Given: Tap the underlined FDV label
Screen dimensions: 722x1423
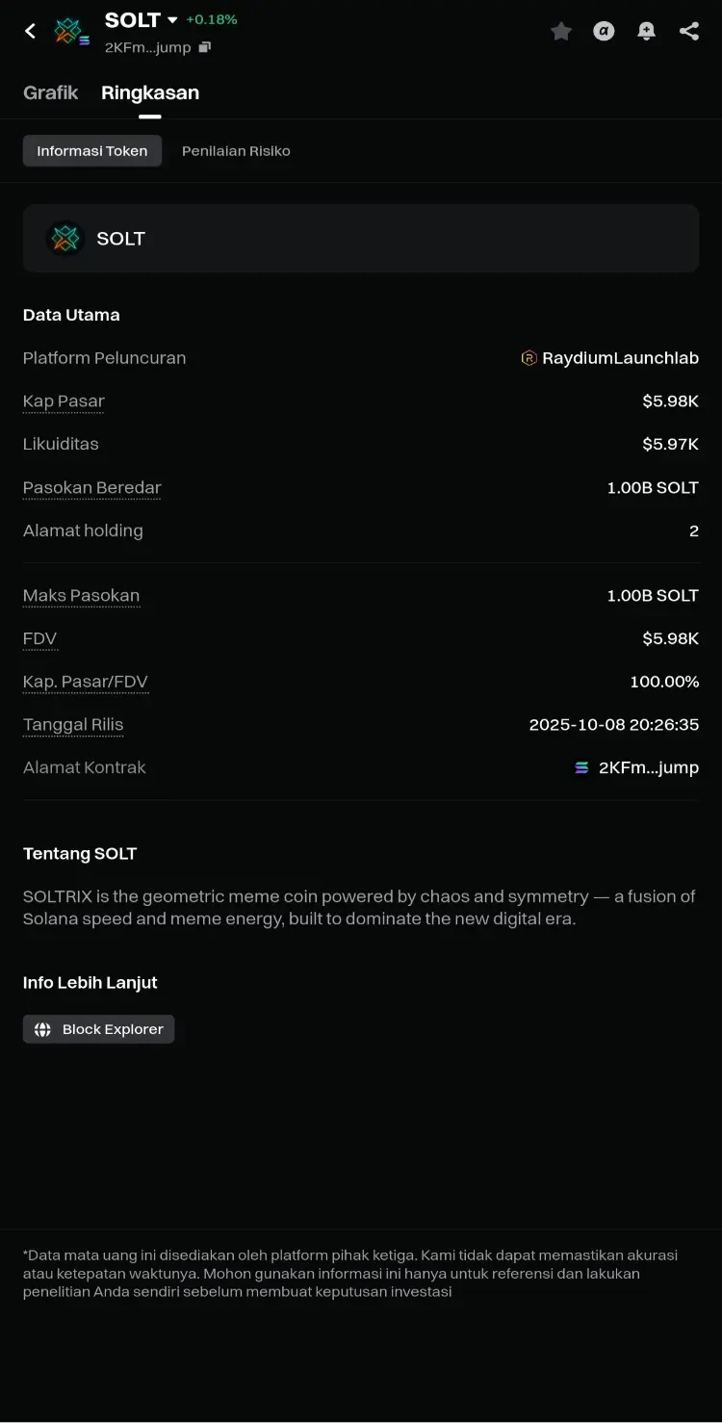Looking at the screenshot, I should pyautogui.click(x=39, y=638).
